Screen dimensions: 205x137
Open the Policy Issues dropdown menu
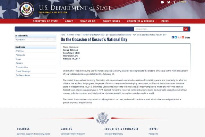coord(112,21)
